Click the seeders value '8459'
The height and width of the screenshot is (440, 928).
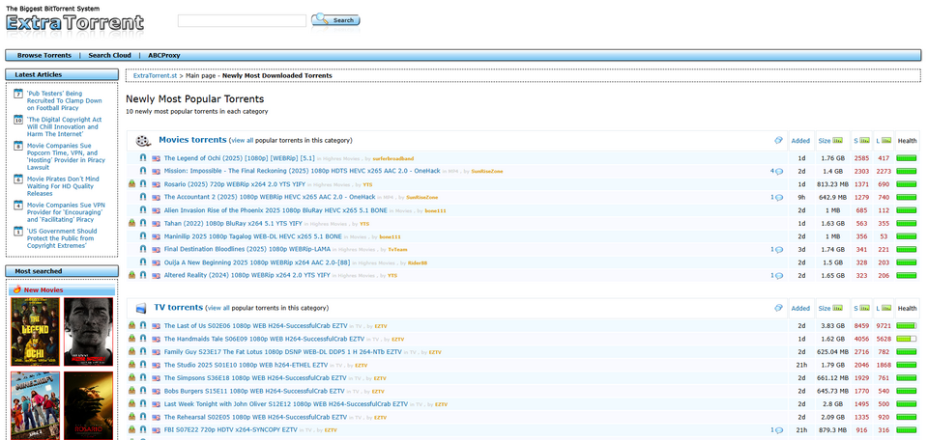pyautogui.click(x=861, y=326)
